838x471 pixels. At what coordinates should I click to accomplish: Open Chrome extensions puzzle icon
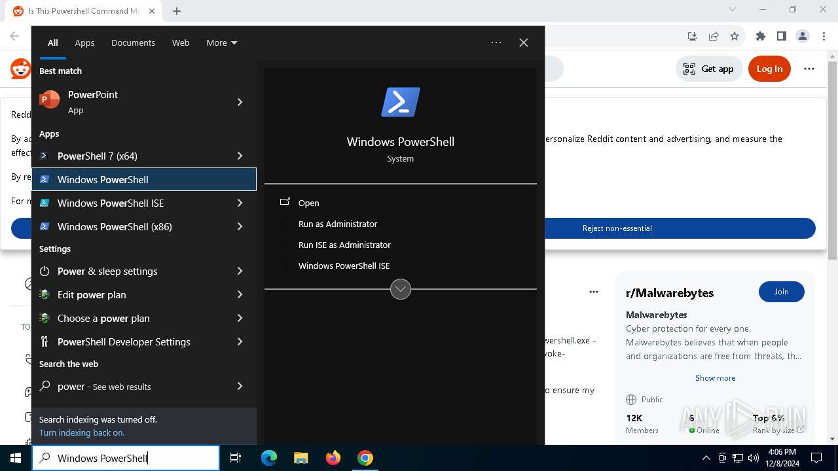(761, 37)
